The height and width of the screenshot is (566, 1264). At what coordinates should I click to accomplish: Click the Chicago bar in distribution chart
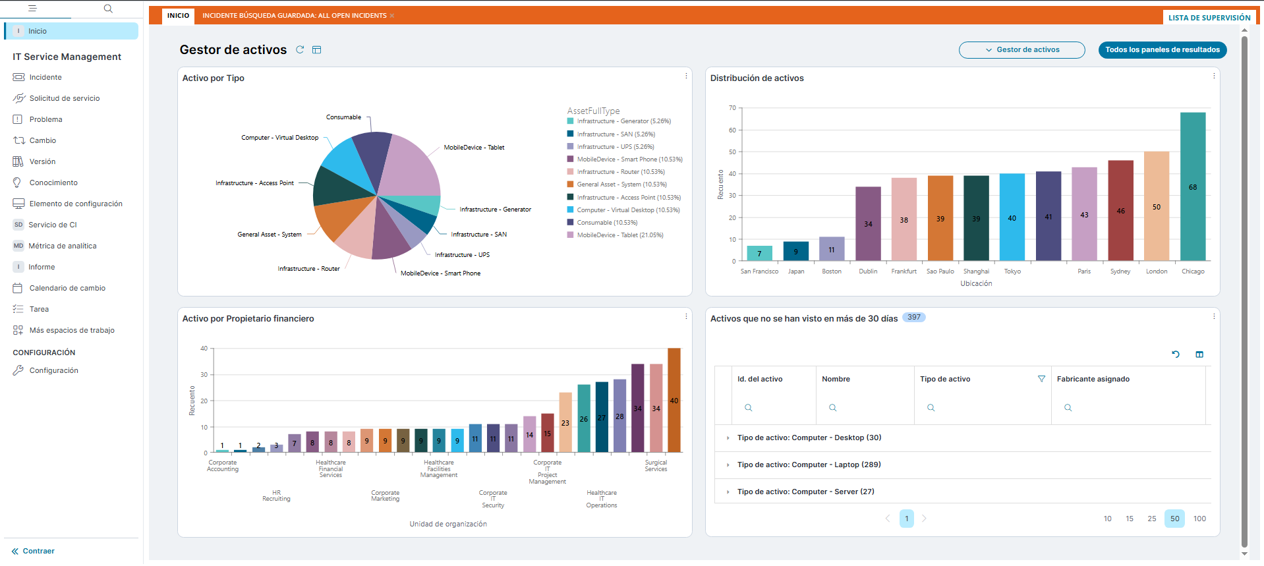[1192, 186]
